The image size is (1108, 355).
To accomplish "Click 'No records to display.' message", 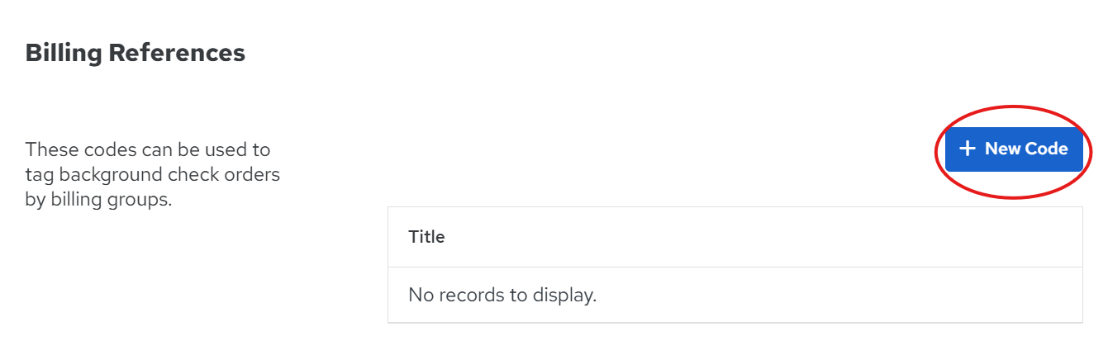I will (502, 295).
